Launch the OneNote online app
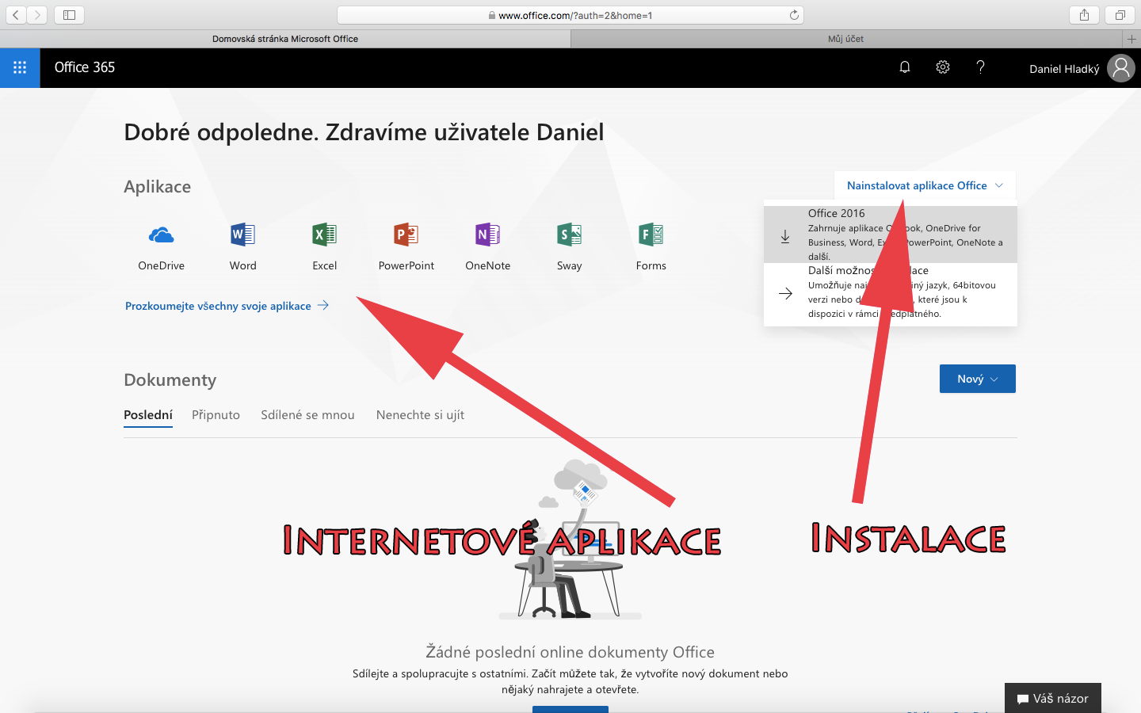Screen dimensions: 1141x713 tap(487, 246)
